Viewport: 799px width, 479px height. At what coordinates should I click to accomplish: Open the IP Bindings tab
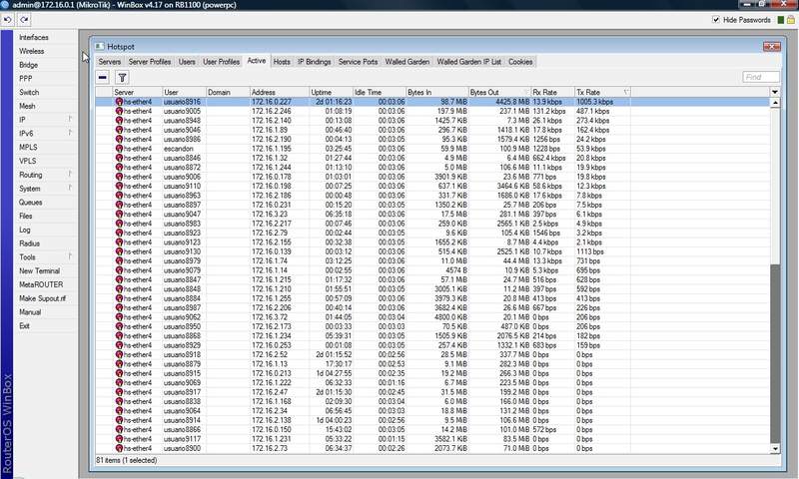pyautogui.click(x=315, y=62)
